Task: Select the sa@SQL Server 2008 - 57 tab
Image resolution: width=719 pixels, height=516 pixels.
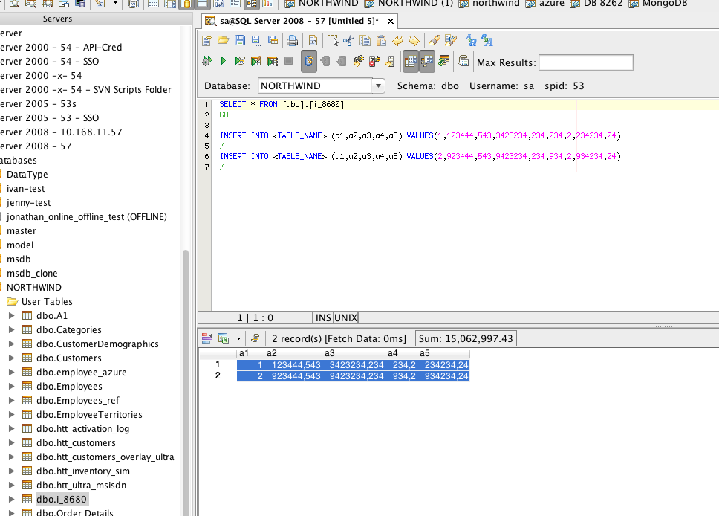Action: coord(299,21)
